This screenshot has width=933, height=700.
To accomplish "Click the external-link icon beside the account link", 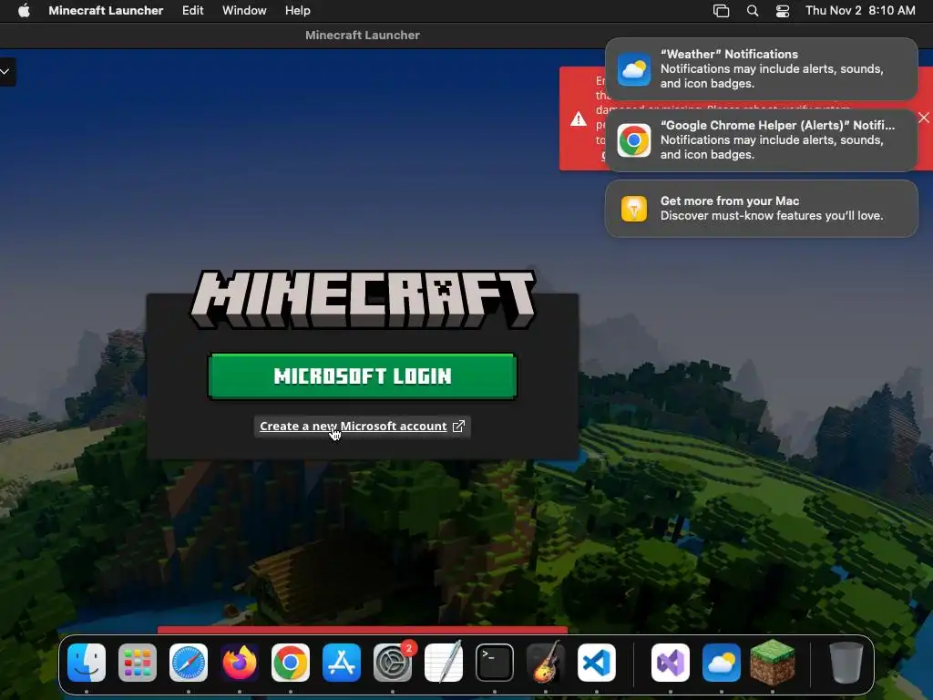I will (458, 427).
